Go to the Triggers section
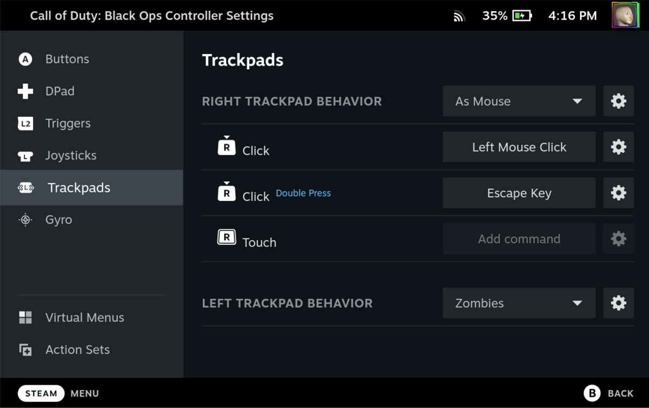This screenshot has width=649, height=408. coord(68,123)
